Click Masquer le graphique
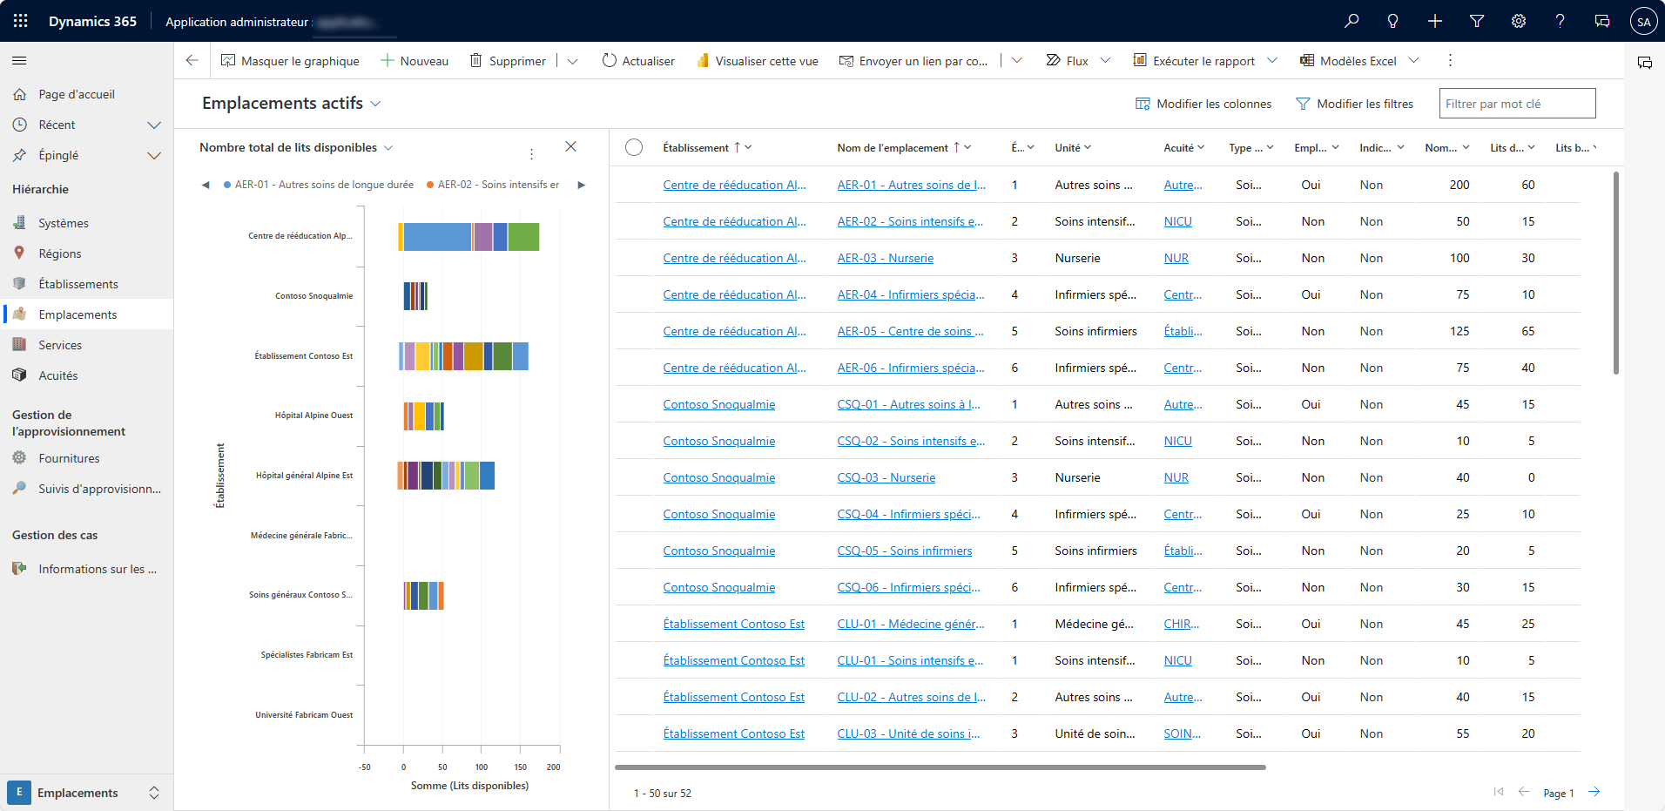 (290, 61)
